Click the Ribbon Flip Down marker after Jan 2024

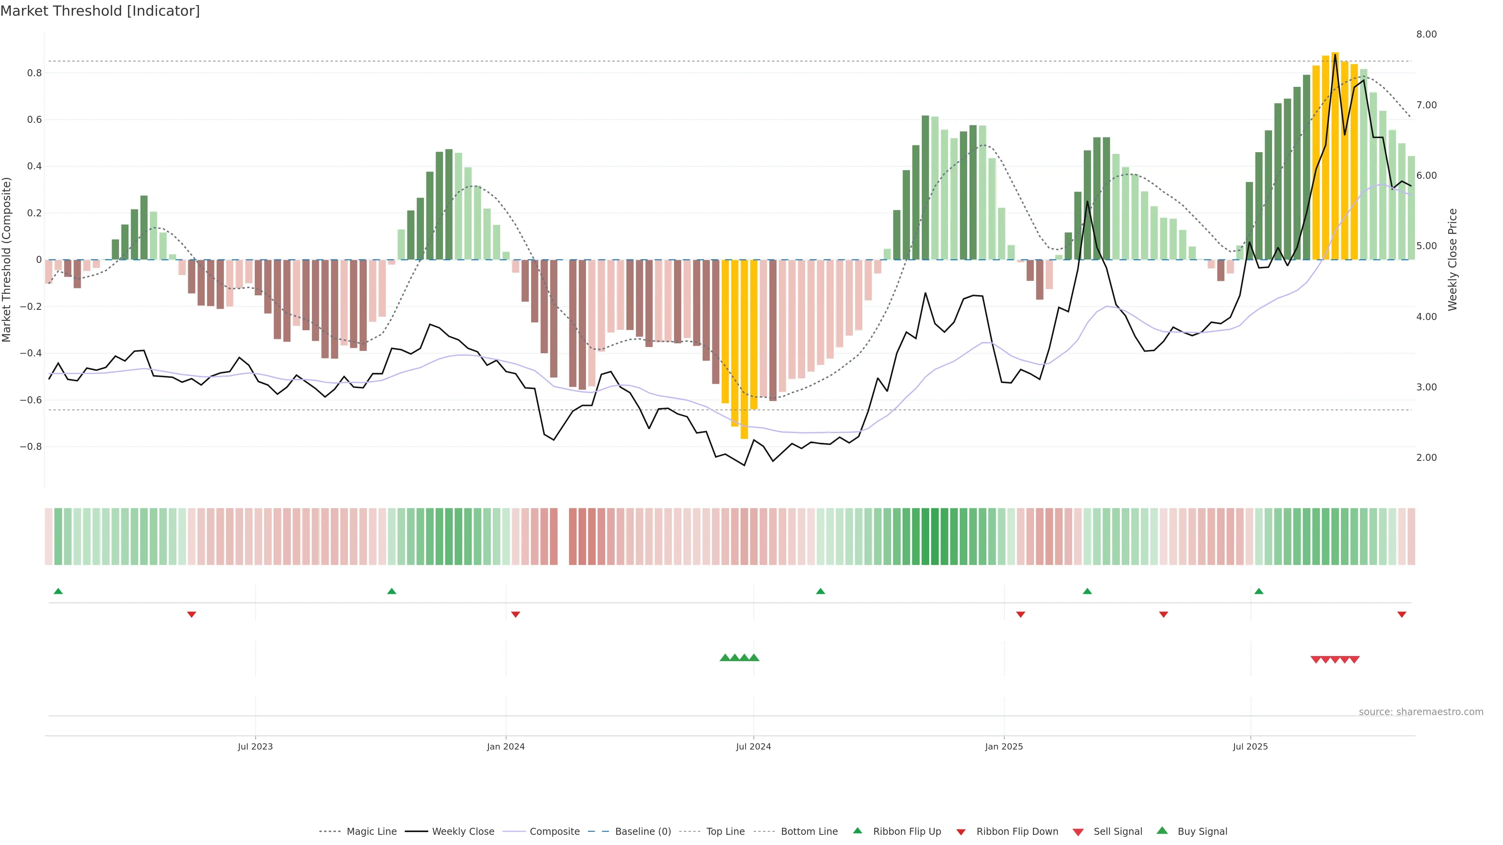coord(515,614)
